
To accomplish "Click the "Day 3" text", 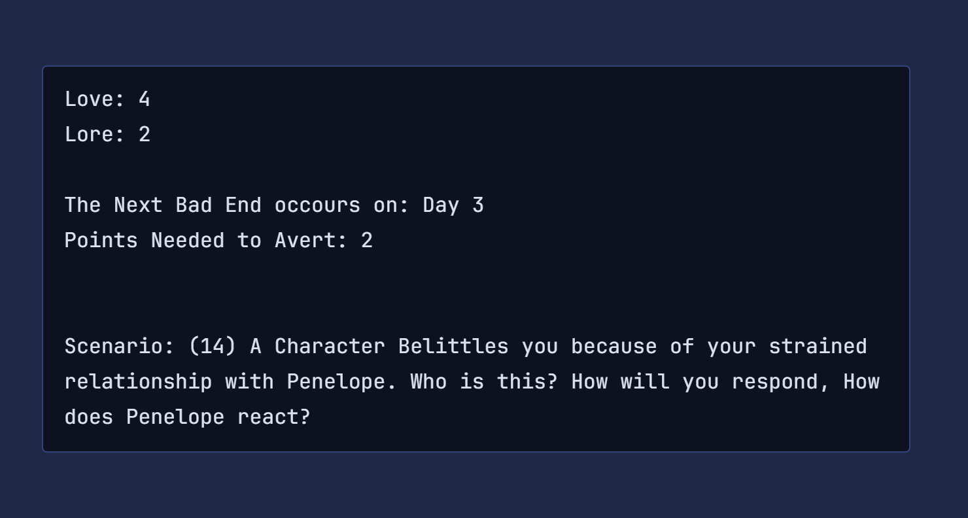I will point(453,205).
